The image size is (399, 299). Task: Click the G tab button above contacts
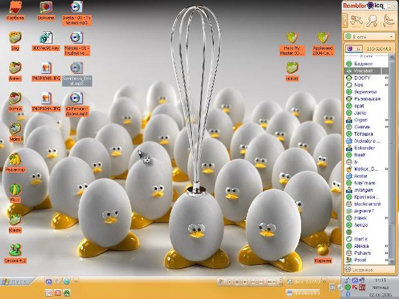point(354,49)
